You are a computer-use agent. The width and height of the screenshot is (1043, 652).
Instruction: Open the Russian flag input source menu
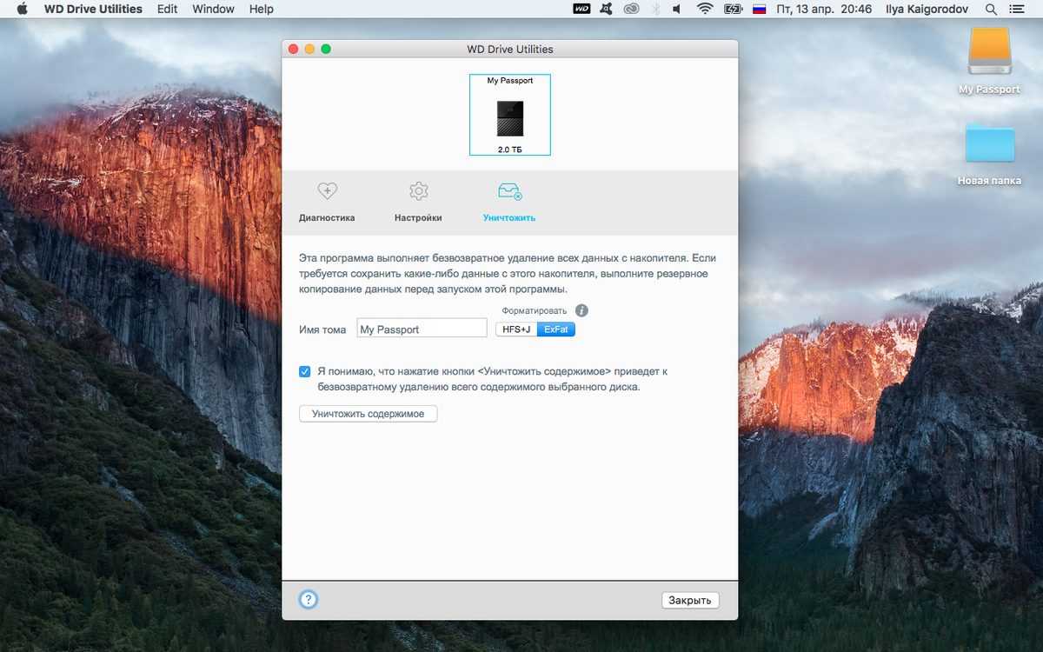(x=759, y=9)
